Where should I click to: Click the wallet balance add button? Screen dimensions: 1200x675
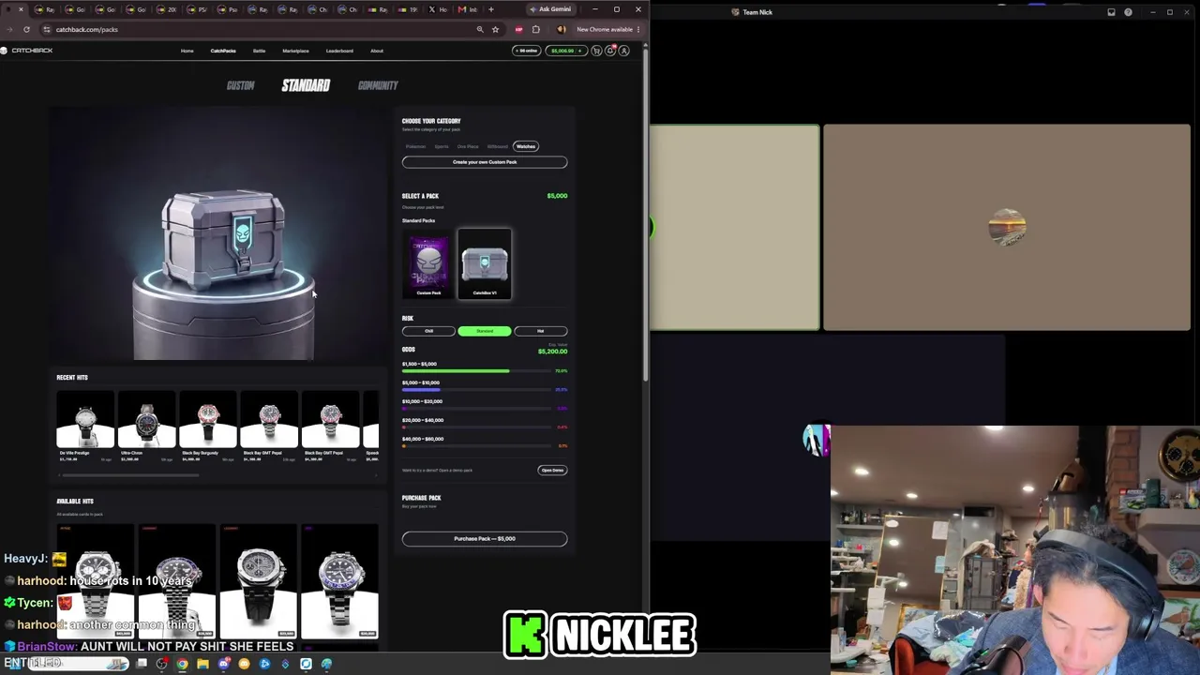pos(580,51)
